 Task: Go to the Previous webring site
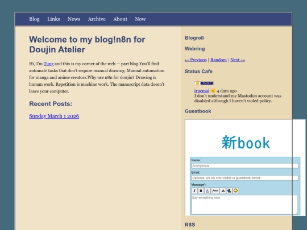(x=196, y=60)
